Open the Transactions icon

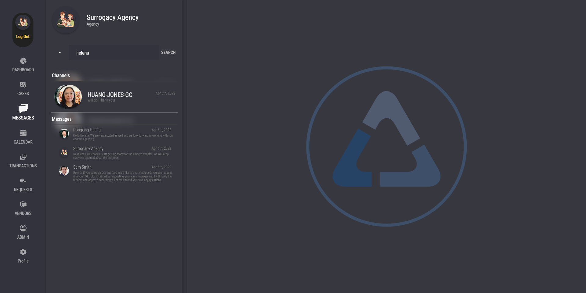coord(23,157)
